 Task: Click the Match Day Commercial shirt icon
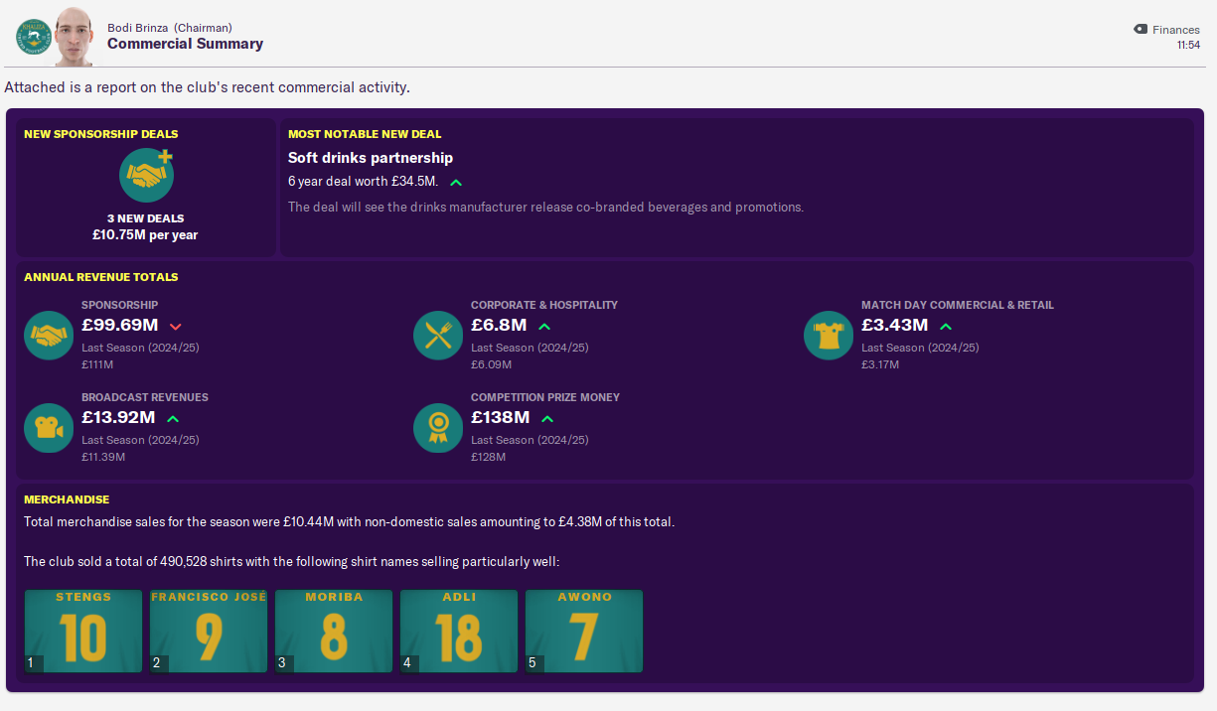[829, 336]
